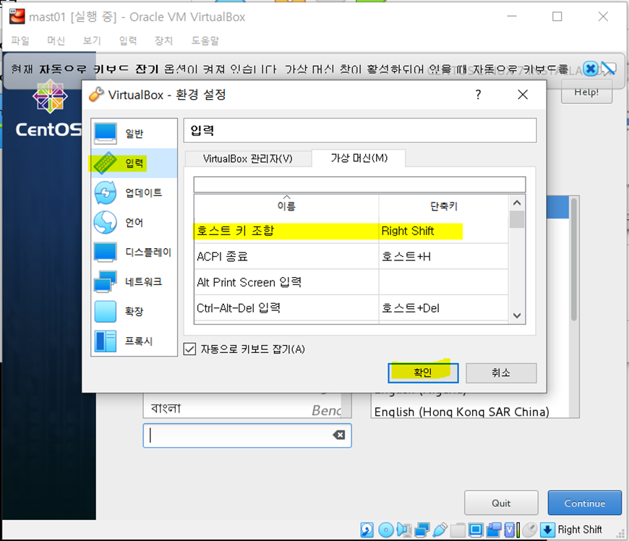Image resolution: width=629 pixels, height=541 pixels.
Task: Close the 환경 설정 dialog
Action: (x=523, y=95)
